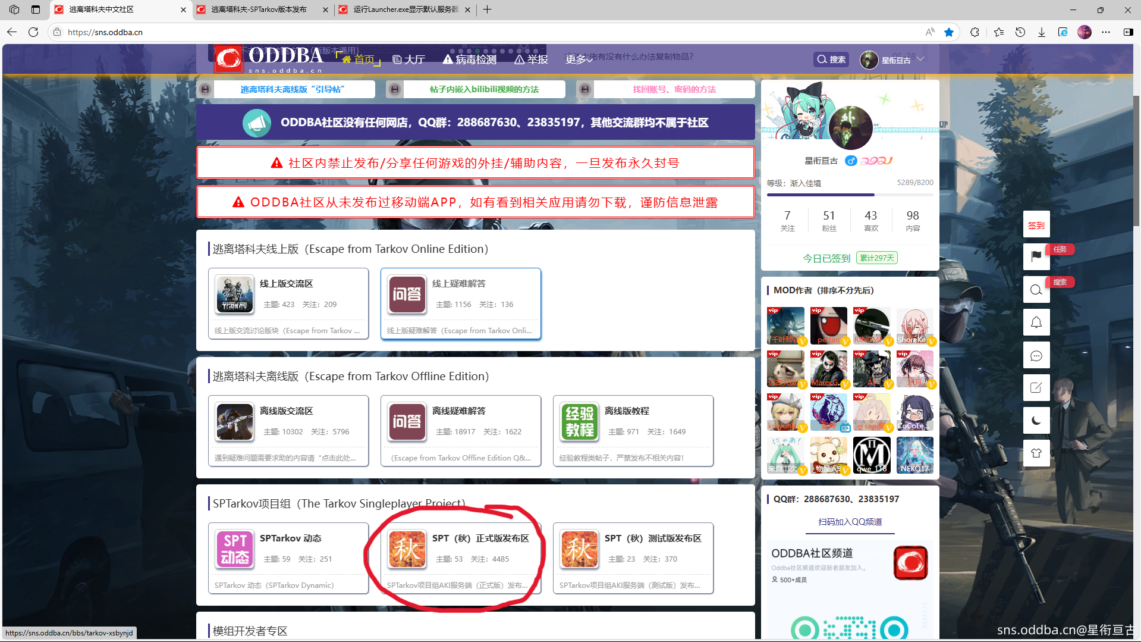This screenshot has height=642, width=1141.
Task: Switch to 运行Launcher.exe browser tab
Action: point(406,10)
